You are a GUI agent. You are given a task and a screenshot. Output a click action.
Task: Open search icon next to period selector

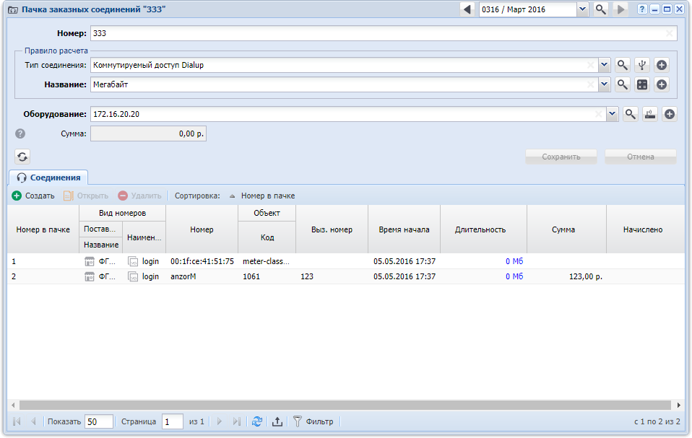click(x=600, y=9)
